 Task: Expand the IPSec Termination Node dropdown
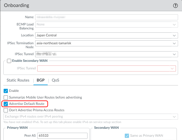pyautogui.click(x=106, y=43)
